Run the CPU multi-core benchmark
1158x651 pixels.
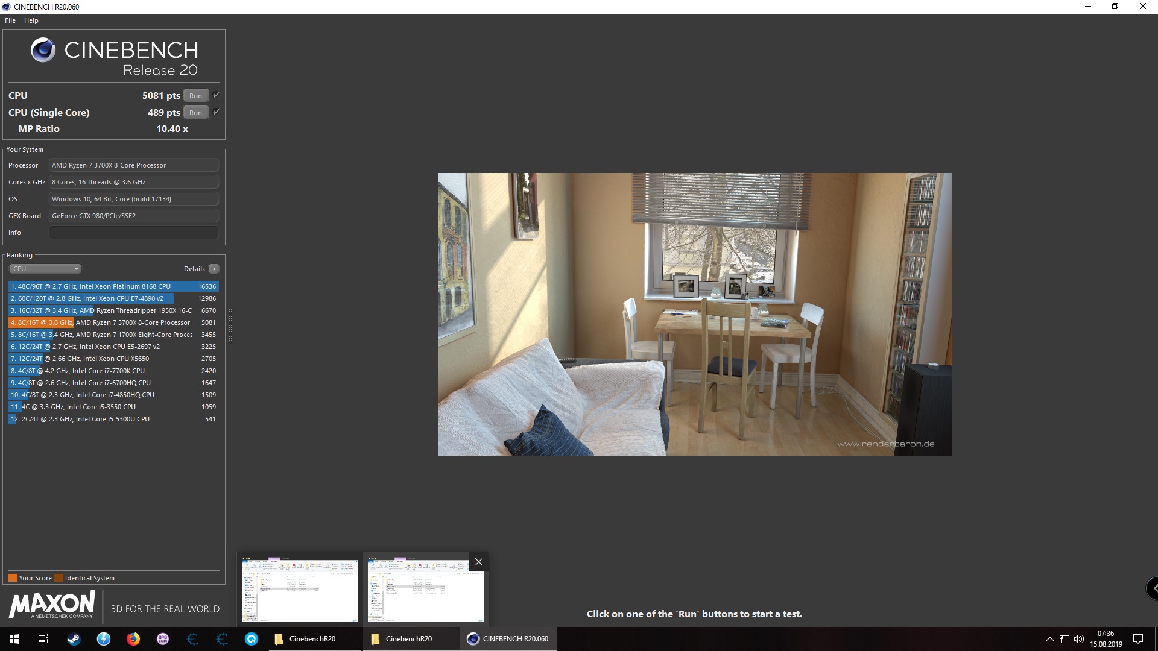(195, 96)
